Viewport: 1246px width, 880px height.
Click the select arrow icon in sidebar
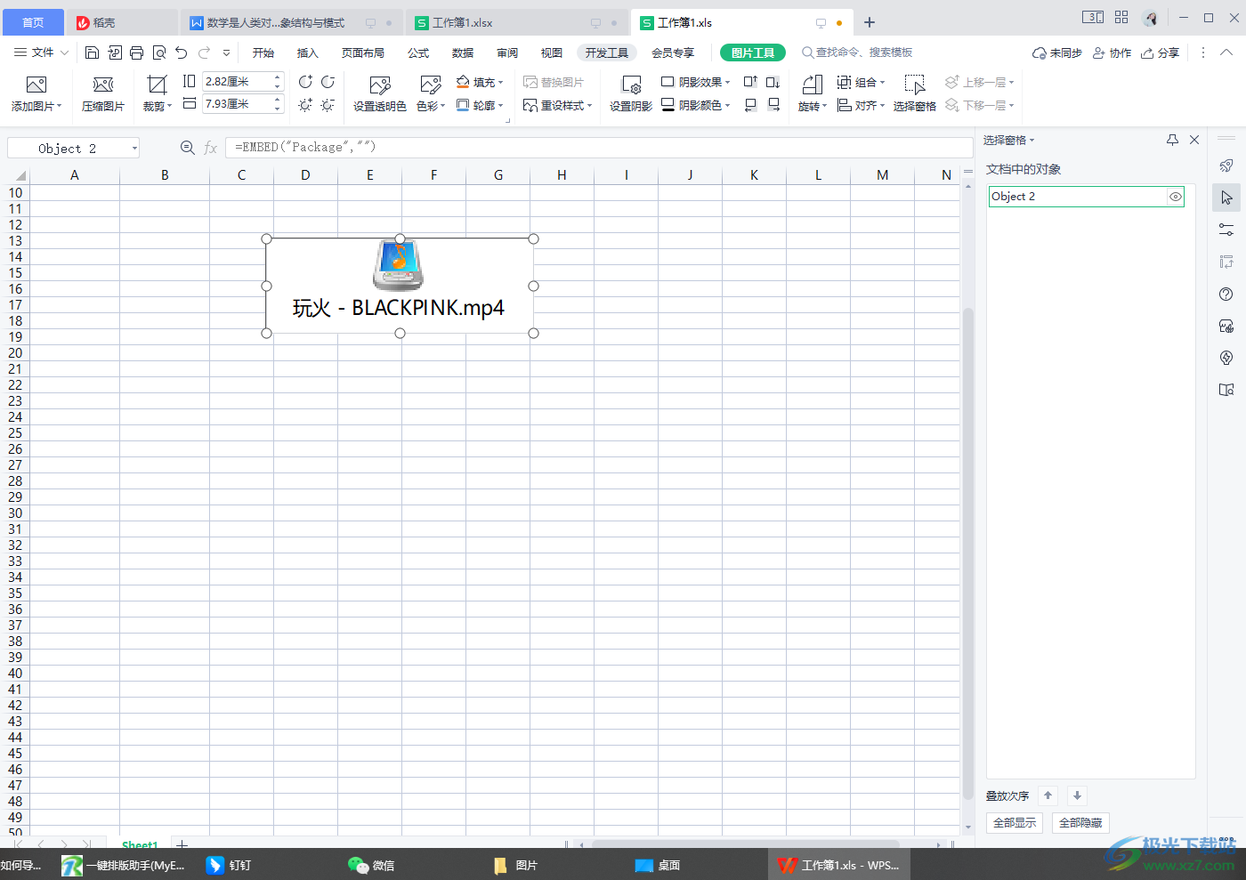[x=1226, y=198]
